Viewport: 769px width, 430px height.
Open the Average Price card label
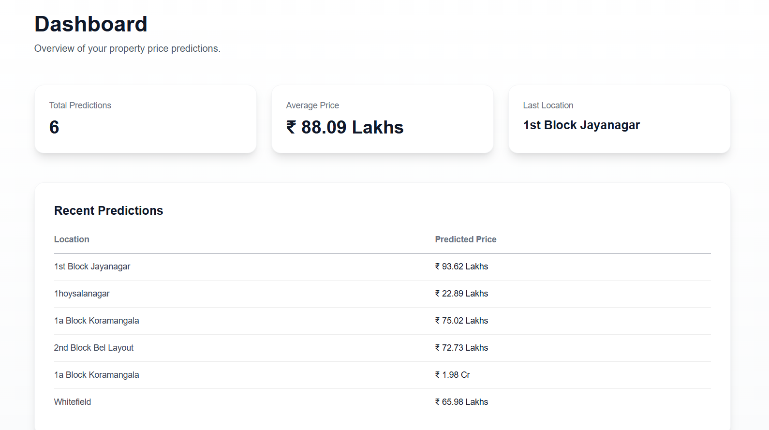(312, 105)
